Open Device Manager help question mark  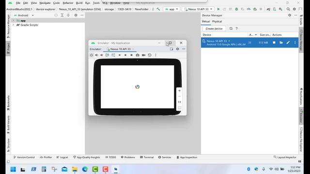pos(236,29)
